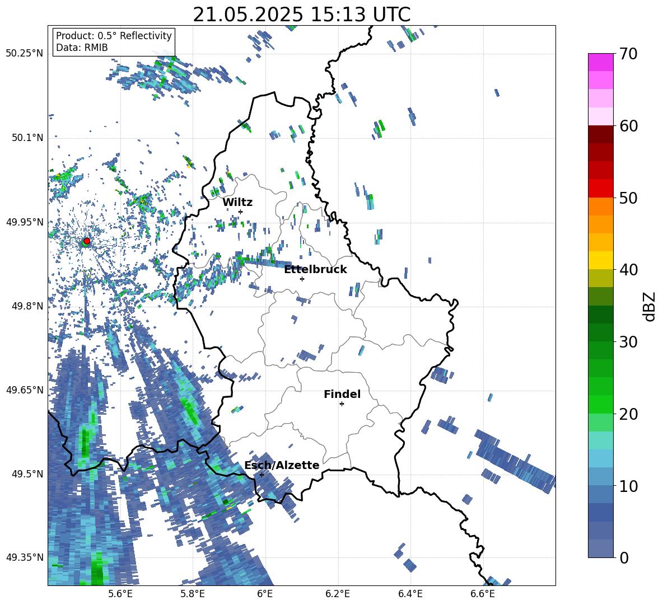
Task: Click the 49.65°N latitude tick label
Action: pos(25,390)
